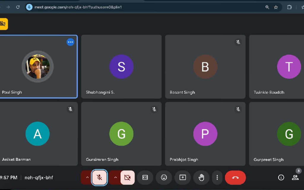Click the Basant Singh name label

click(x=182, y=92)
